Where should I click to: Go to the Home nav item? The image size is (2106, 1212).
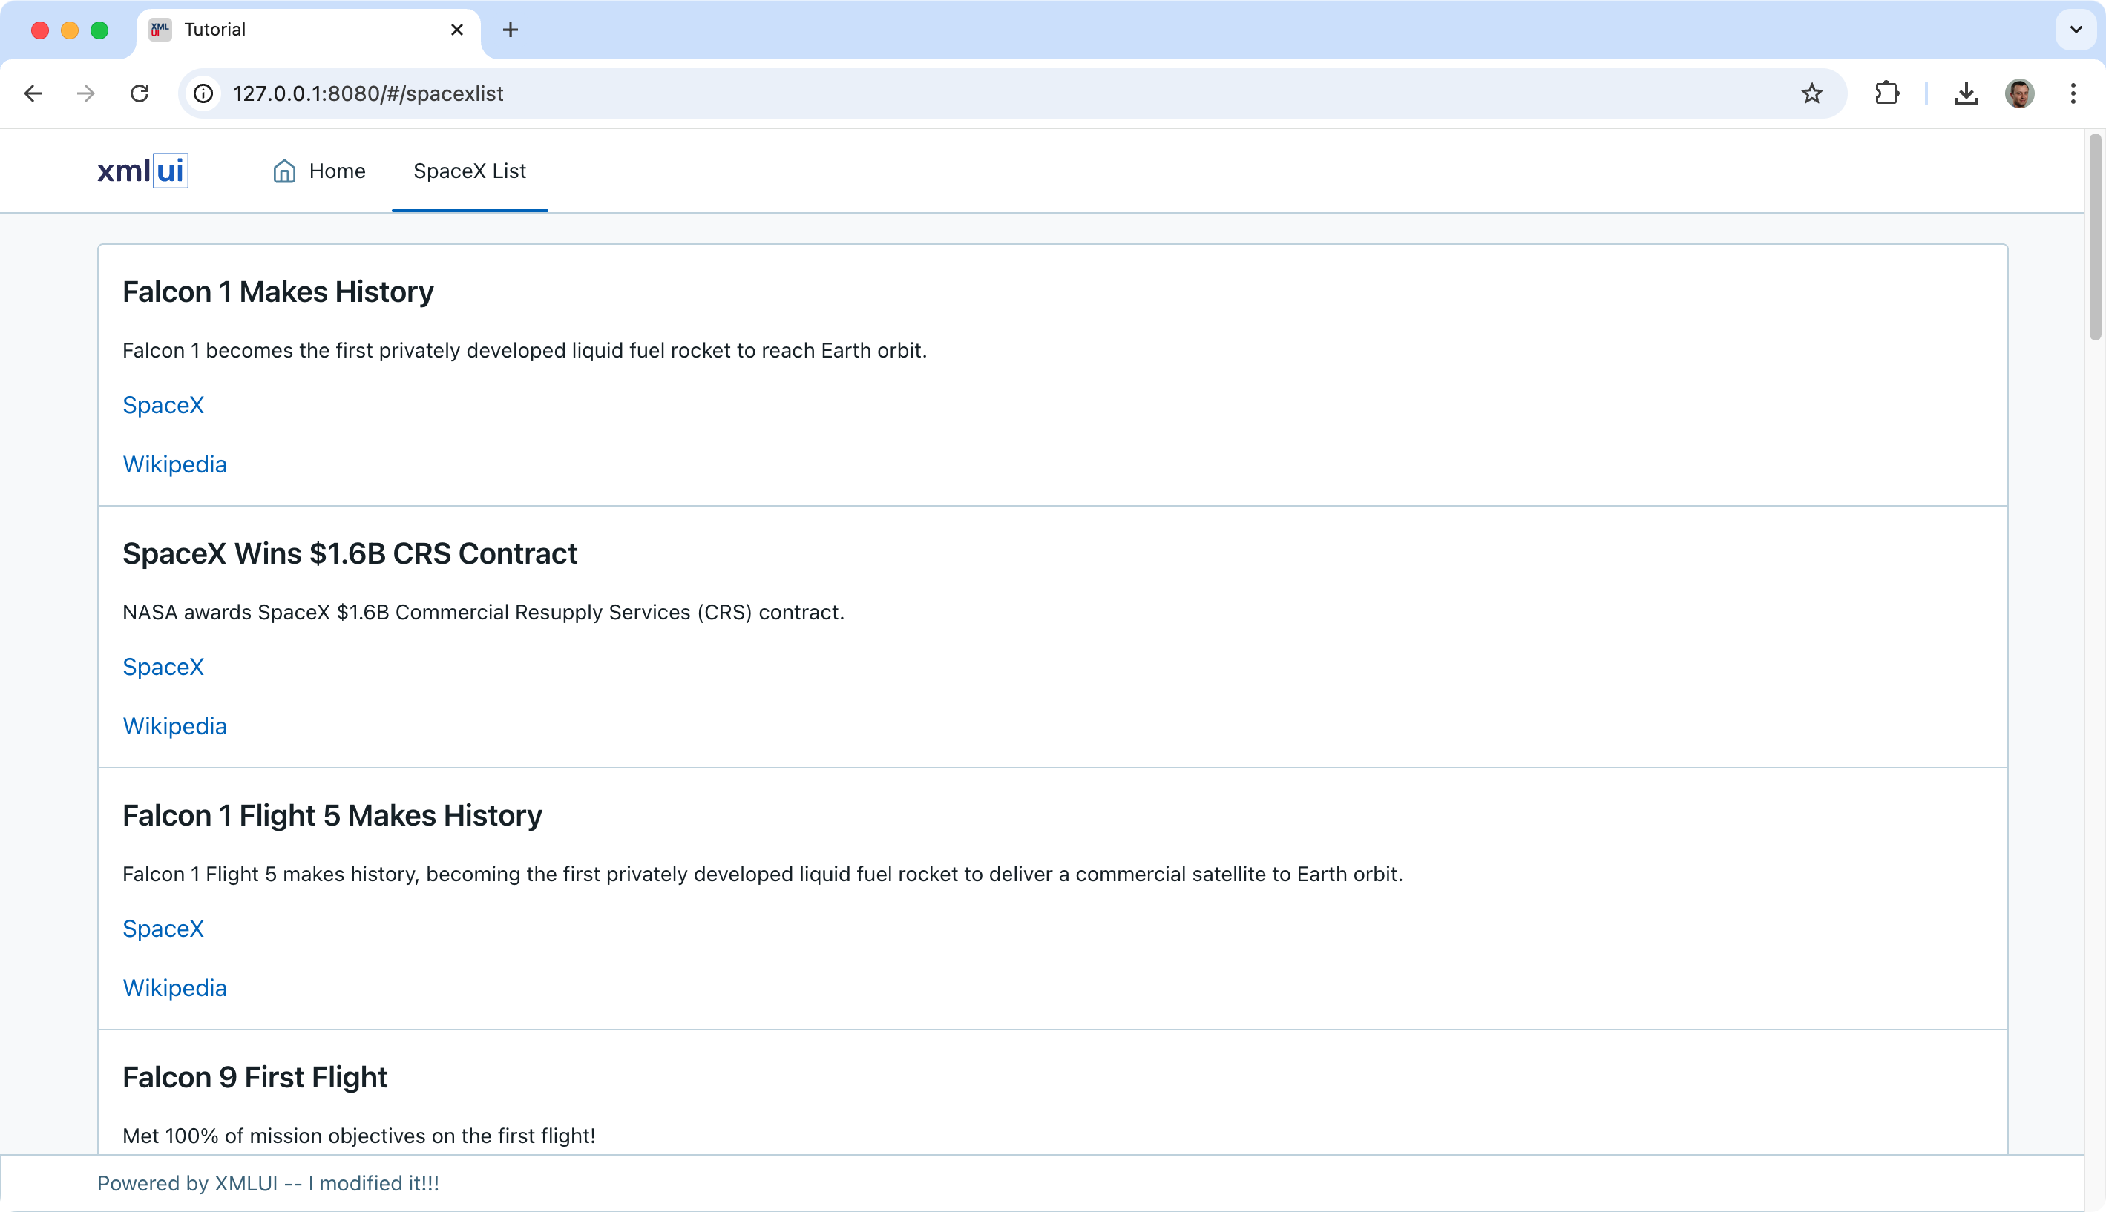(x=319, y=171)
